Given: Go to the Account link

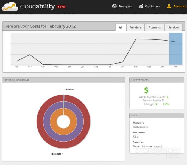Looking at the screenshot, I should tap(179, 6).
